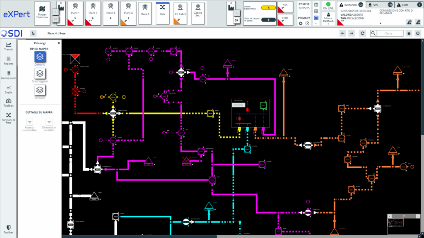The height and width of the screenshot is (238, 424).
Task: Open the Soglie thresholds icon
Action: [8, 88]
